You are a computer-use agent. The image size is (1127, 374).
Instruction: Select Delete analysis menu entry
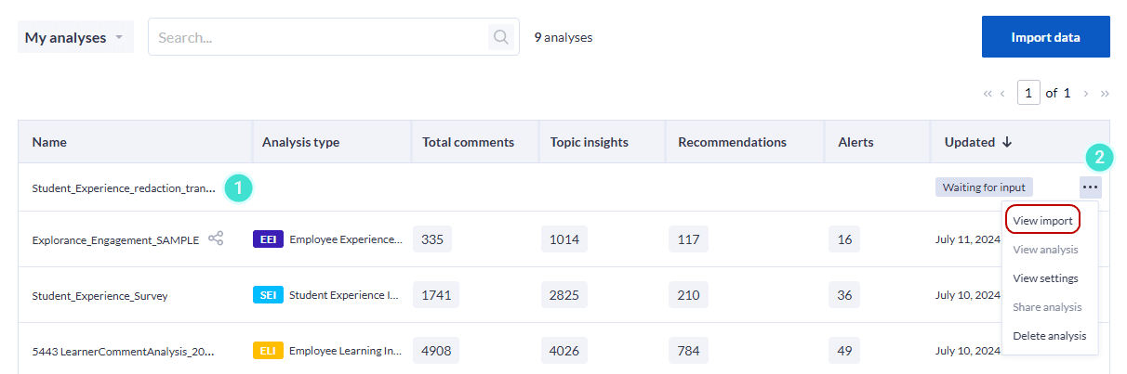point(1049,336)
